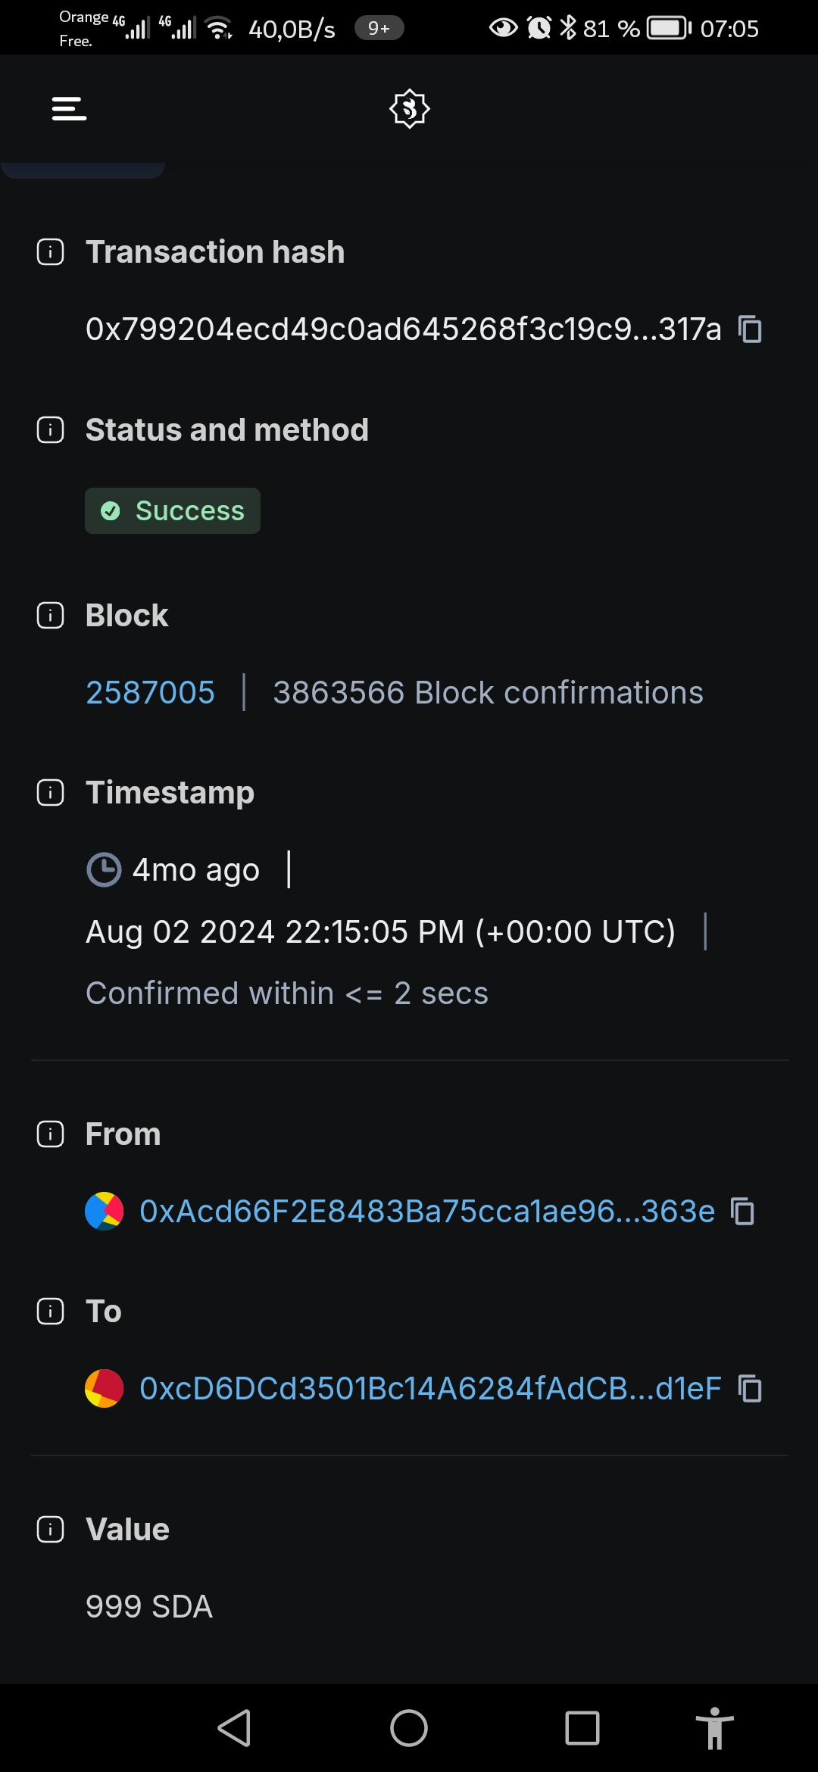Open the hamburger navigation menu
Screen dimensions: 818x1772
point(69,108)
